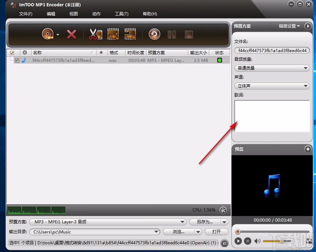The width and height of the screenshot is (316, 252).
Task: Expand the 立体声 channel dropdown
Action: coord(272,86)
